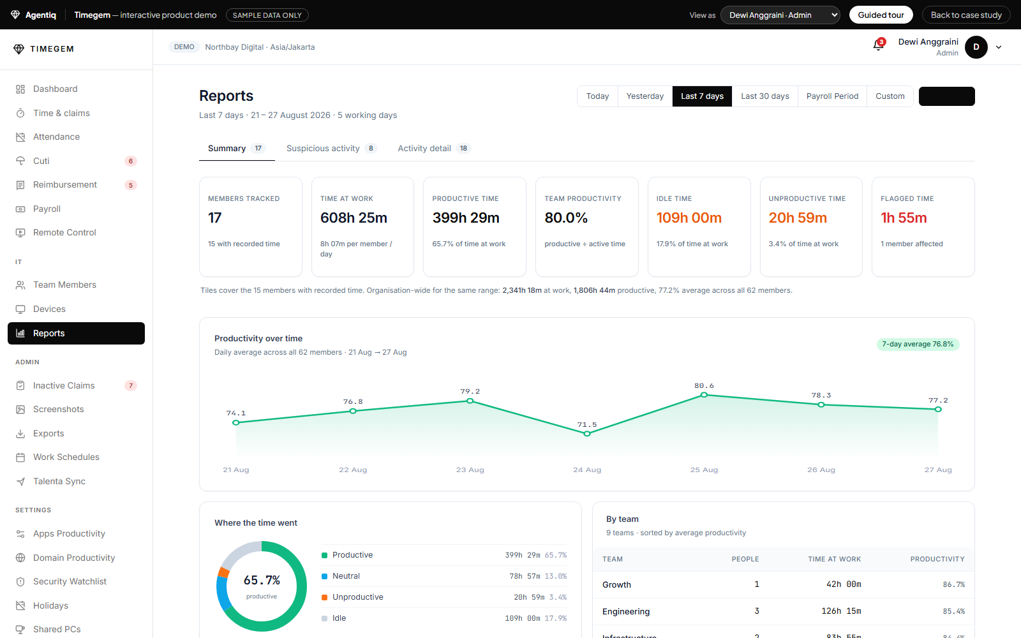Open Apps Productivity settings
Viewport: 1021px width, 638px height.
click(x=76, y=534)
